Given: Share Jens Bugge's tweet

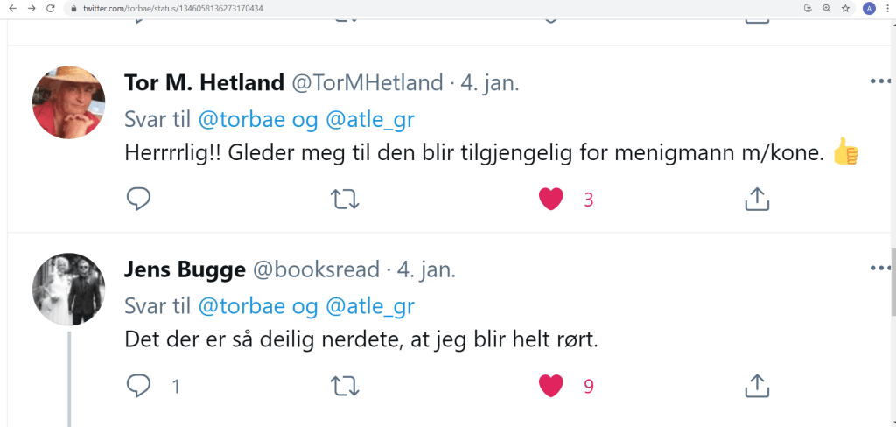Looking at the screenshot, I should [756, 385].
